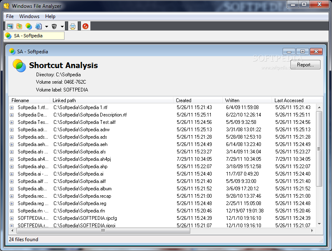The image size is (332, 251).
Task: Expand the Softpedia Description.rtf row
Action: (x=12, y=115)
